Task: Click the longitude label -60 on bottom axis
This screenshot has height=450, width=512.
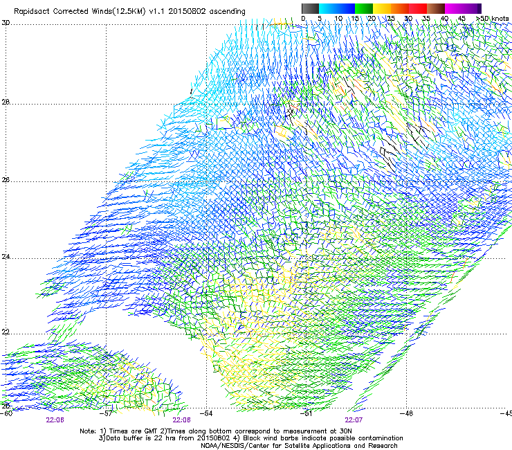Action: (6, 413)
